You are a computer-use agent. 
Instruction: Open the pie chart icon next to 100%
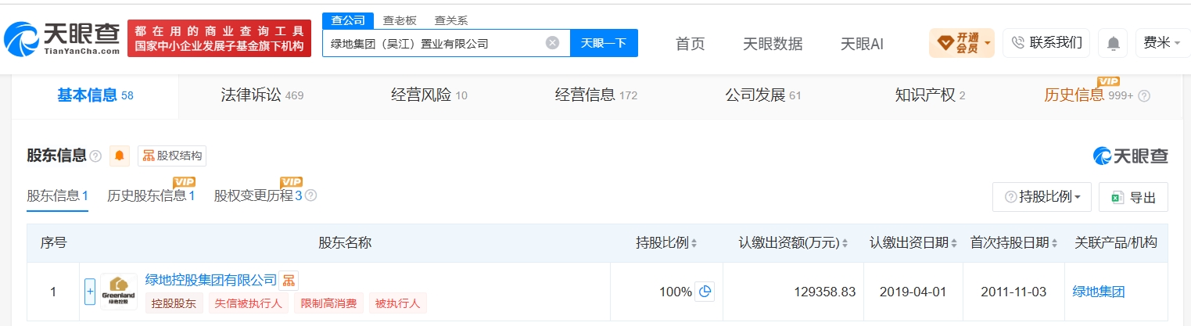(x=705, y=292)
